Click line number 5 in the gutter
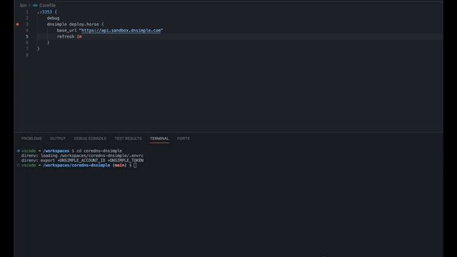 (x=27, y=36)
